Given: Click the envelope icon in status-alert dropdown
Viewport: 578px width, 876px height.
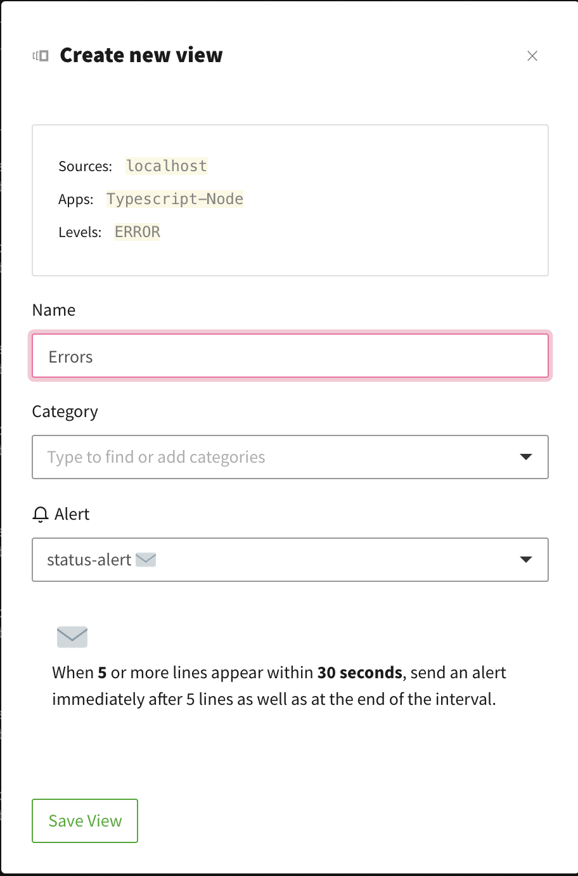Looking at the screenshot, I should click(x=146, y=560).
